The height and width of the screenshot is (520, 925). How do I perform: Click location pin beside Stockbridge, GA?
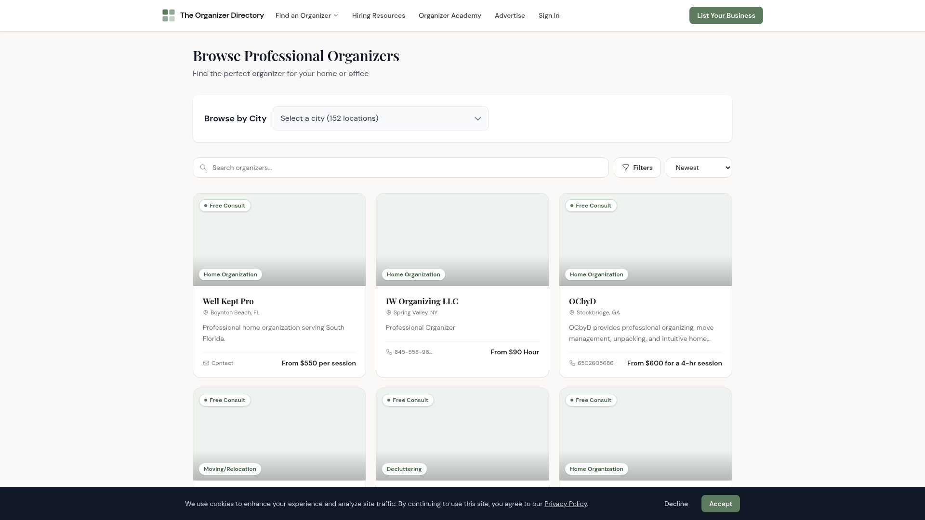click(572, 312)
